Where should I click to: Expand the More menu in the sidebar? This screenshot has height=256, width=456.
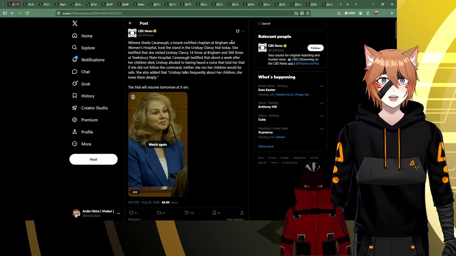click(82, 144)
